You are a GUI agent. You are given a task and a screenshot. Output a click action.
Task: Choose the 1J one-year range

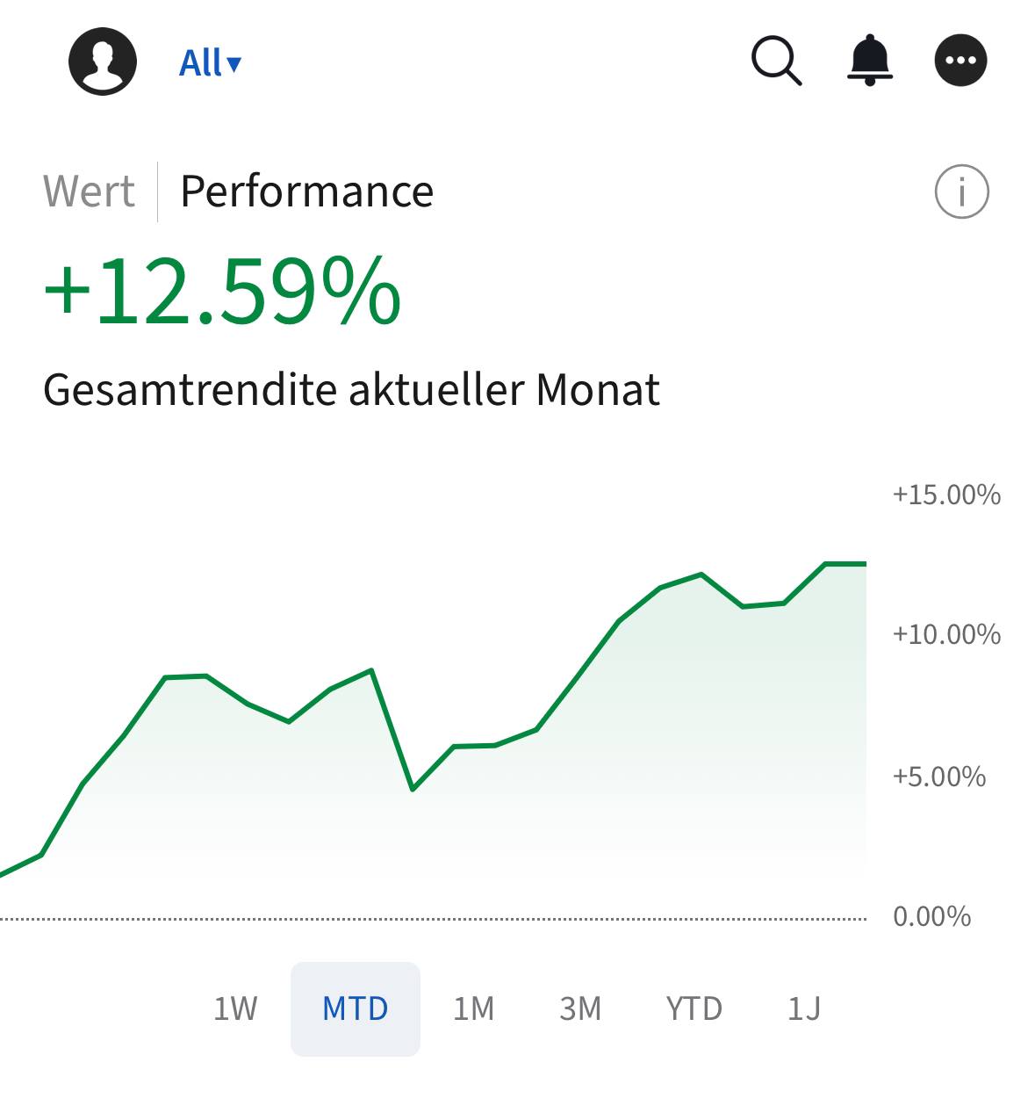coord(803,1008)
